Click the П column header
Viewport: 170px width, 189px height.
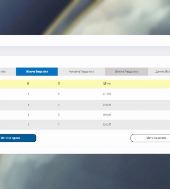tap(59, 84)
